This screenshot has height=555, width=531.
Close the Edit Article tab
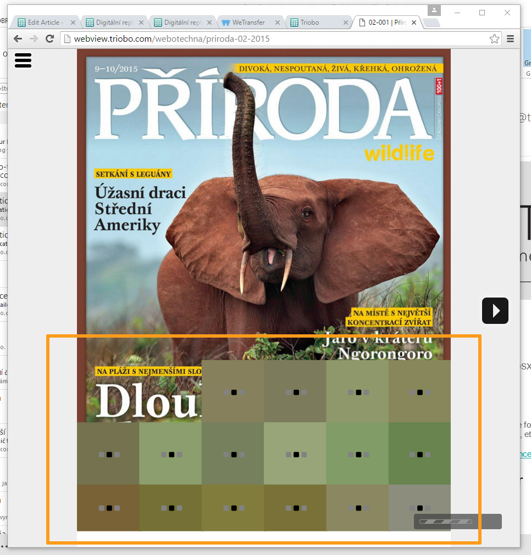pos(73,23)
